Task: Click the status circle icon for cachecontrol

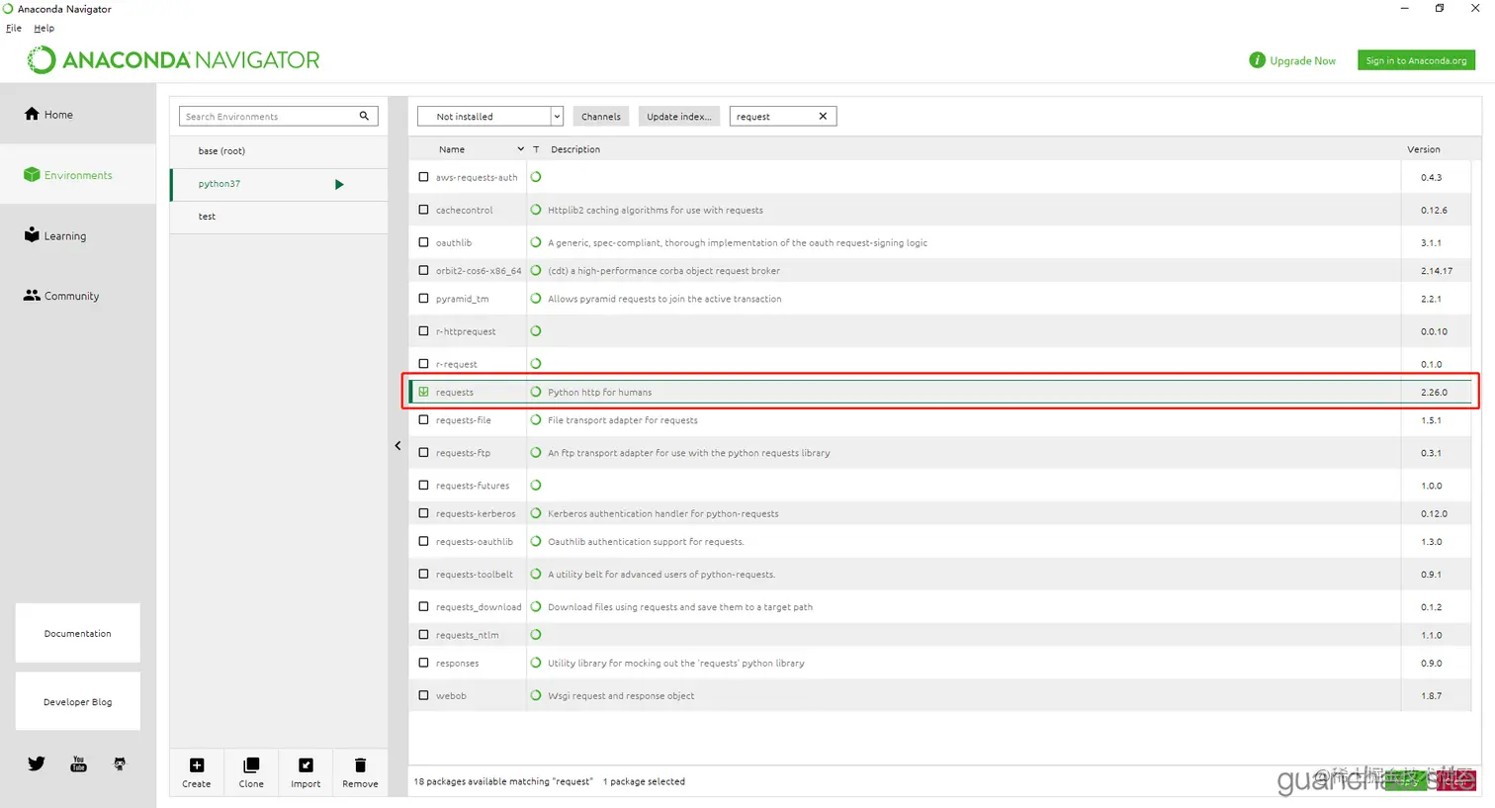Action: pyautogui.click(x=536, y=210)
